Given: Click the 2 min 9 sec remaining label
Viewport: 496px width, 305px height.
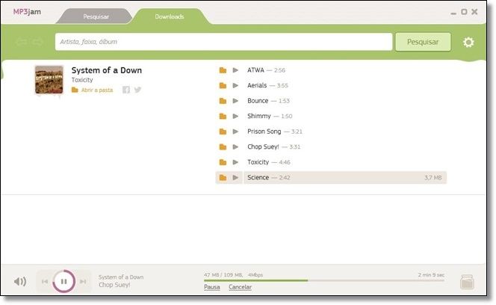Looking at the screenshot, I should click(x=431, y=275).
